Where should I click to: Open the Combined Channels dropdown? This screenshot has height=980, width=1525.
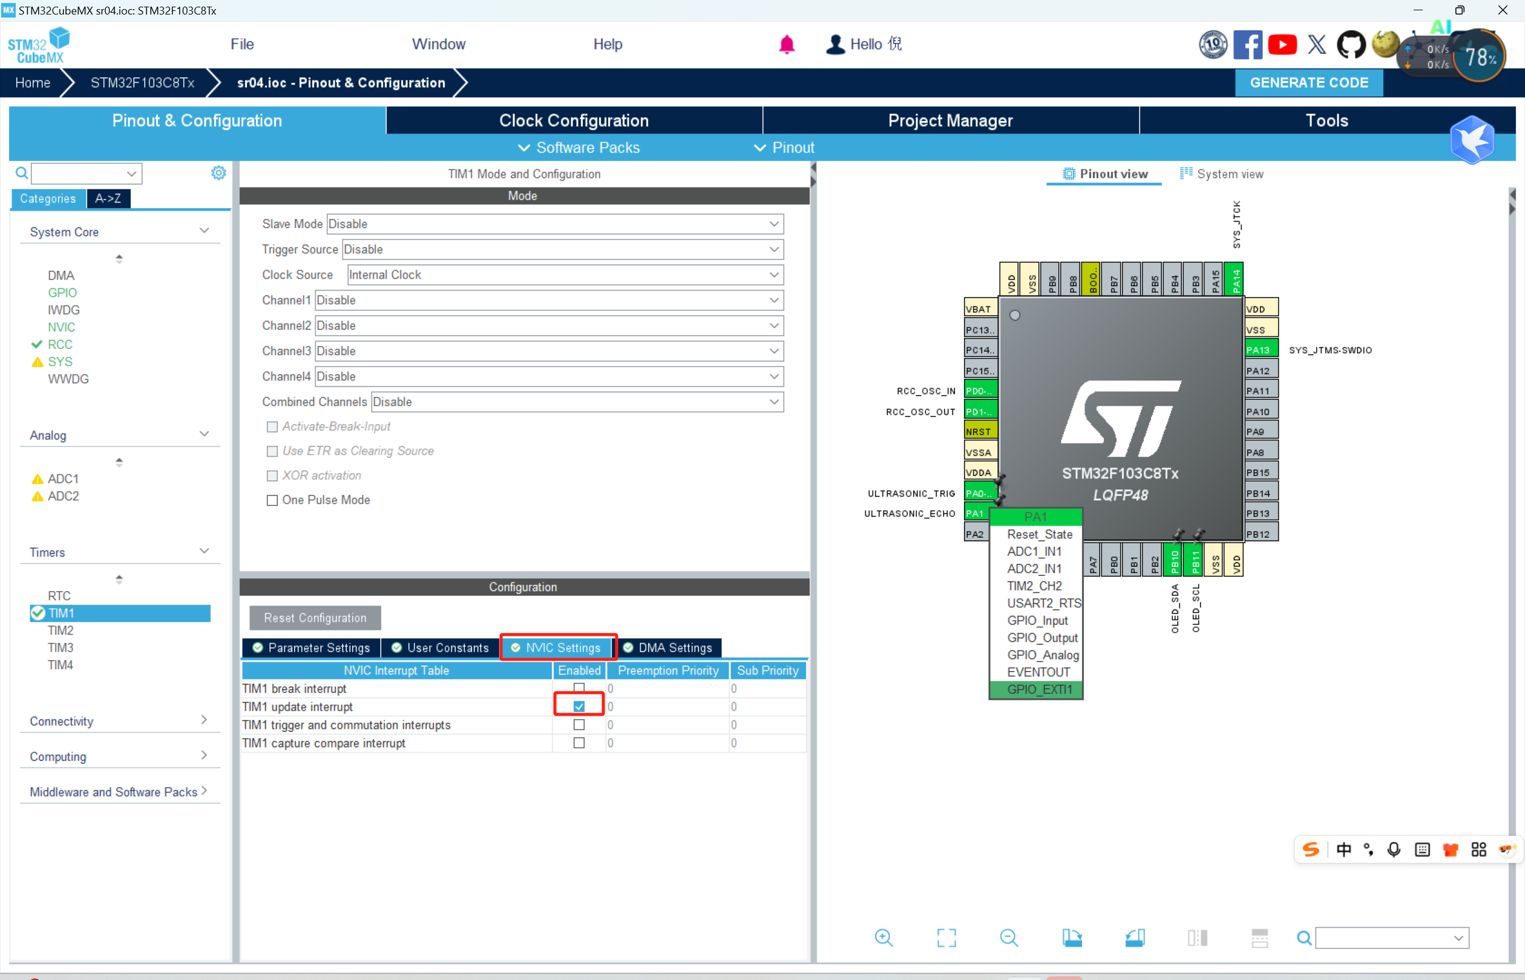(577, 402)
